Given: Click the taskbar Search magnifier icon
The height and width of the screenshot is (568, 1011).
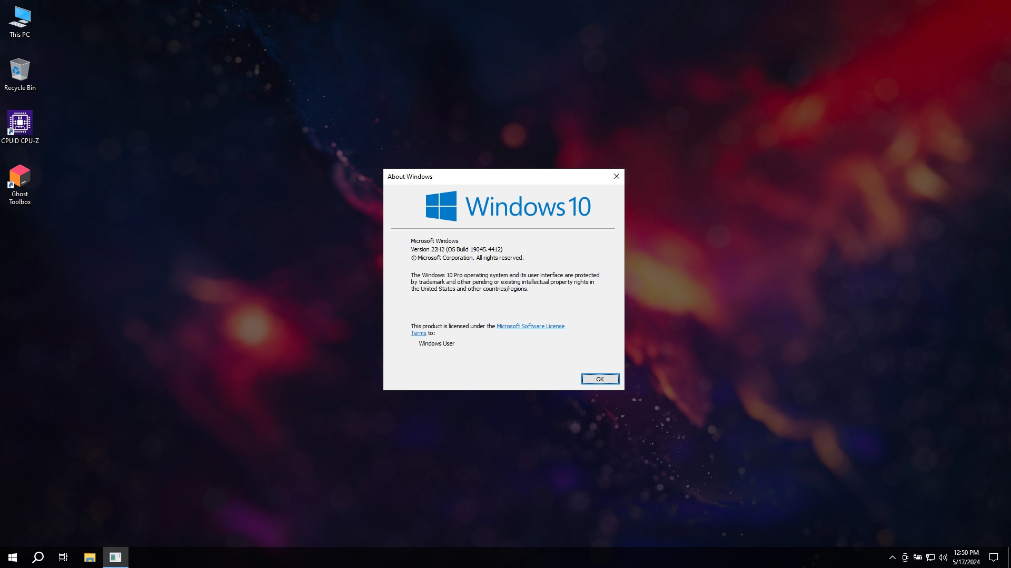Looking at the screenshot, I should [x=38, y=557].
